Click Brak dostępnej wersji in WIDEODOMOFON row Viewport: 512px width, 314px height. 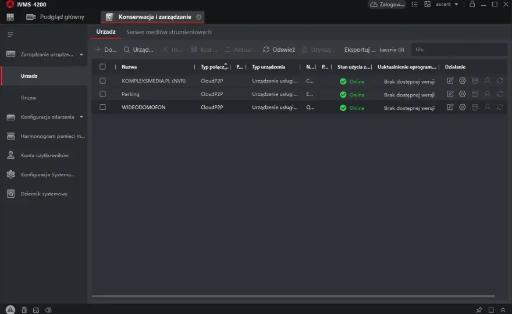(409, 108)
